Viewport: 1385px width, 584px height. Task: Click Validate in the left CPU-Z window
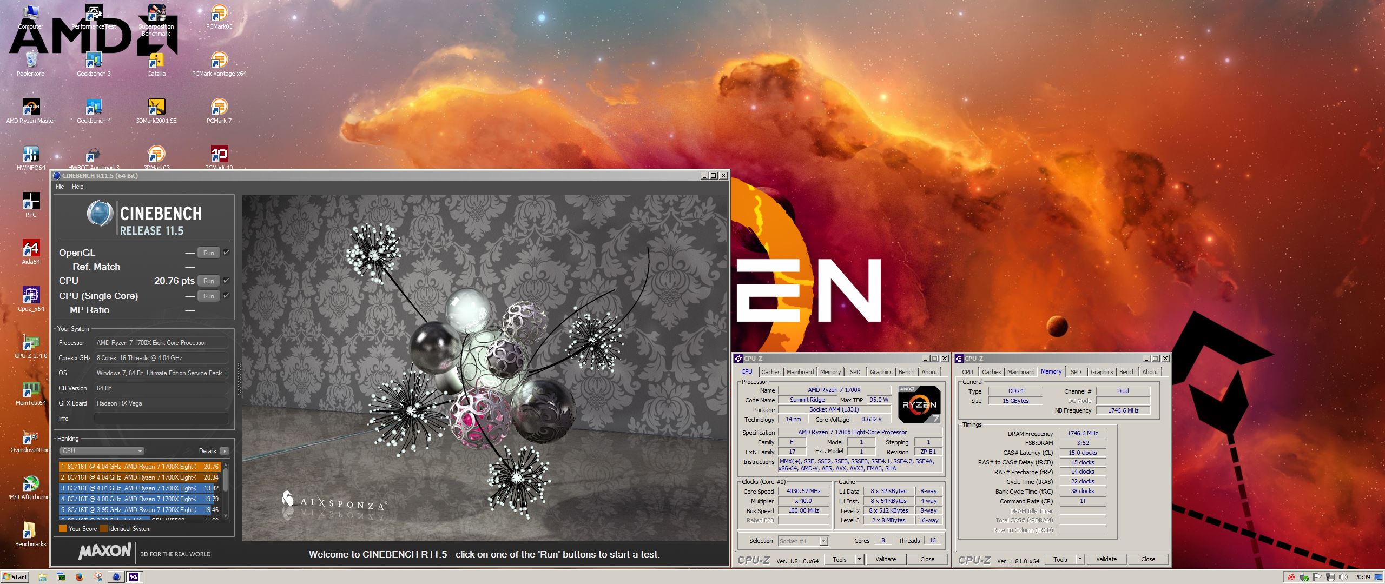tap(886, 559)
